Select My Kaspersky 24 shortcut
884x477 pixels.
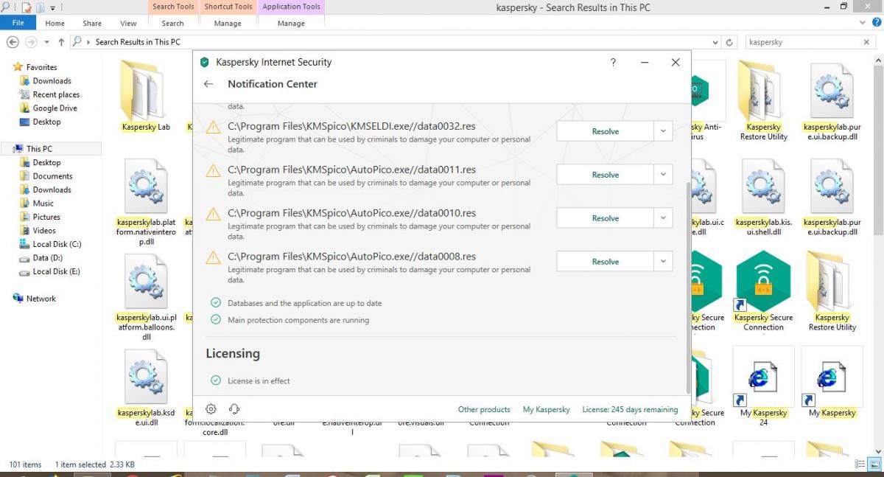(763, 377)
